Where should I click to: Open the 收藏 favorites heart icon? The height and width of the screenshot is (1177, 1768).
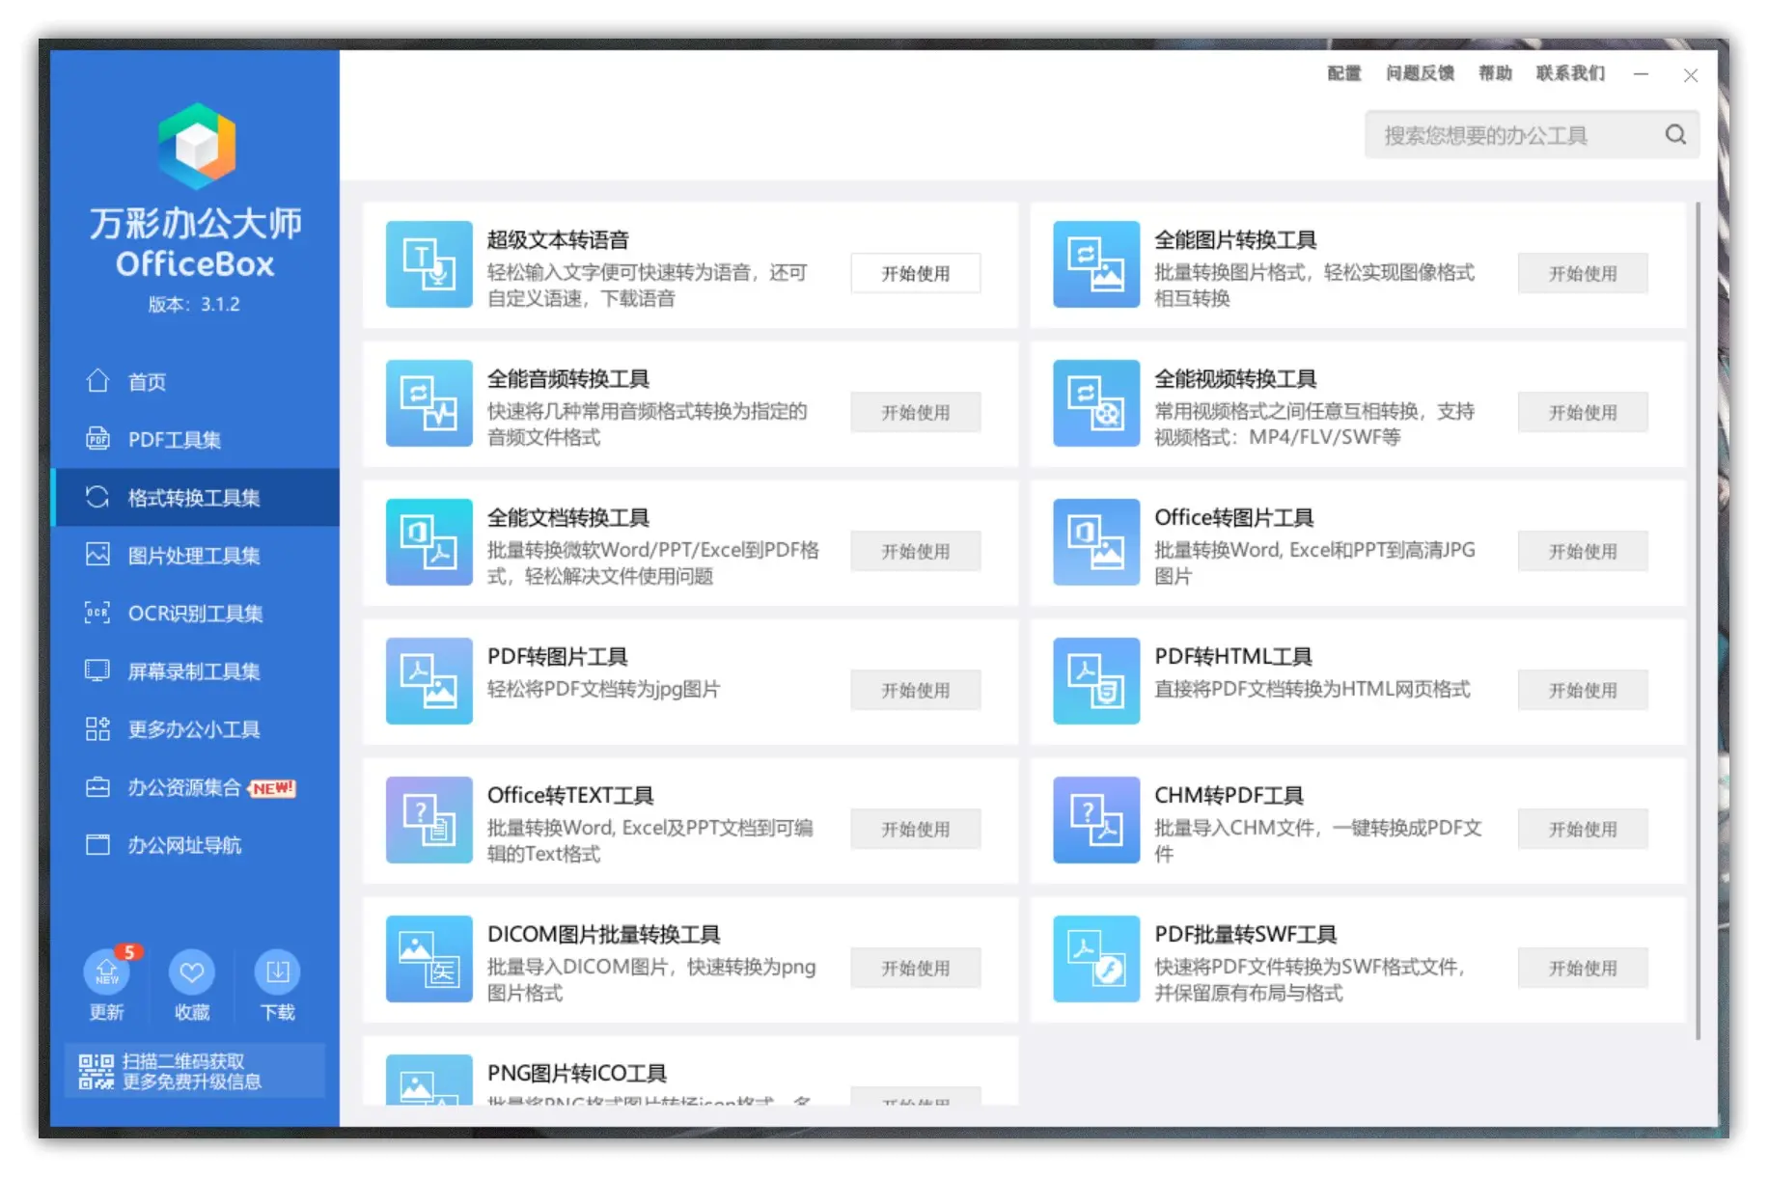(191, 972)
